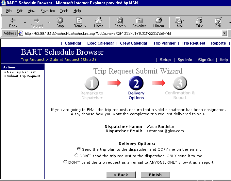Open the Reports link
This screenshot has width=231, height=181.
tap(218, 43)
